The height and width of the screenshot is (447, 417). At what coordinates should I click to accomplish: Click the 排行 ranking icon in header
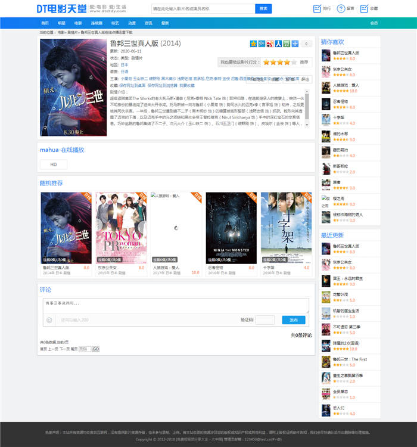318,8
